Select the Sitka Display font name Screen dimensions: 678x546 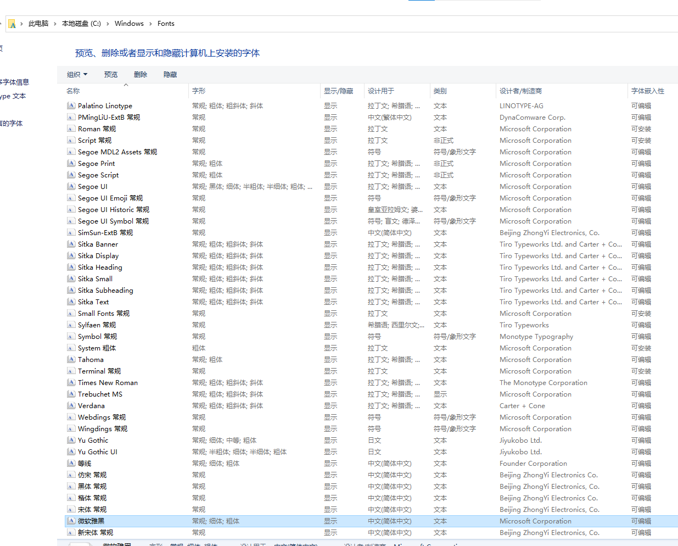pyautogui.click(x=98, y=255)
